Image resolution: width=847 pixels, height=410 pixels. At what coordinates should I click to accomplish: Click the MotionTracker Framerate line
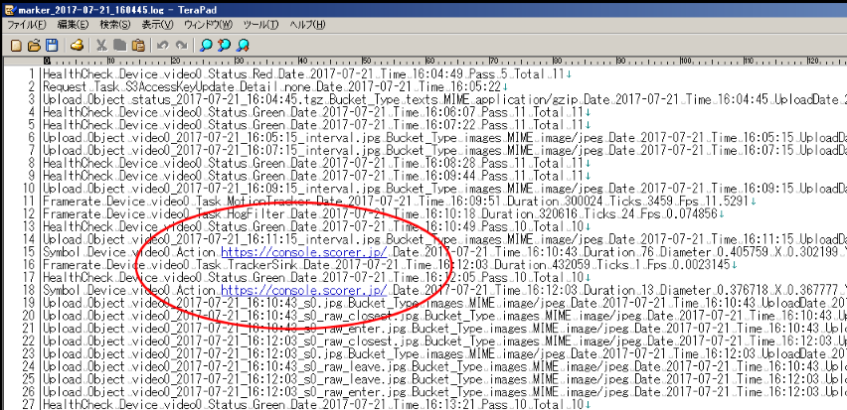[400, 202]
